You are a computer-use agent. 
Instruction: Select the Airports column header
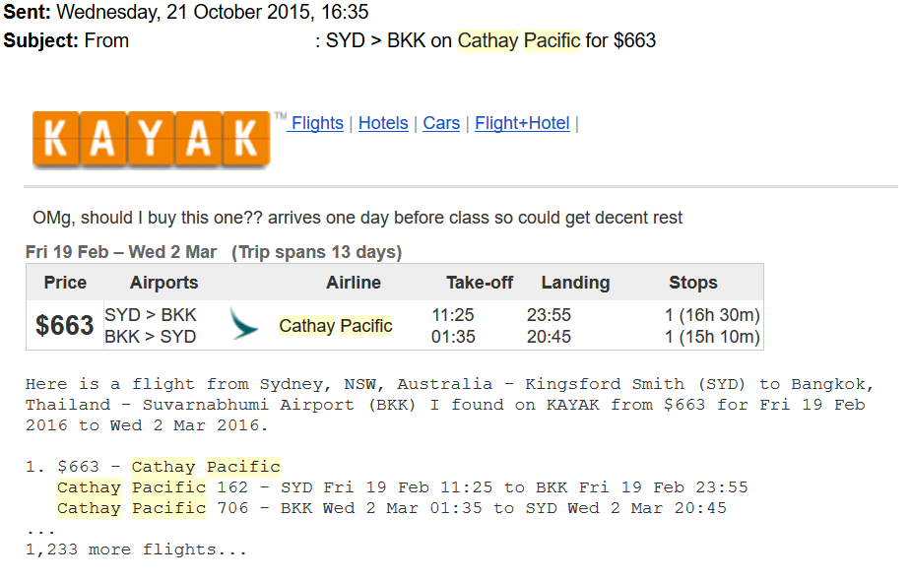163,283
